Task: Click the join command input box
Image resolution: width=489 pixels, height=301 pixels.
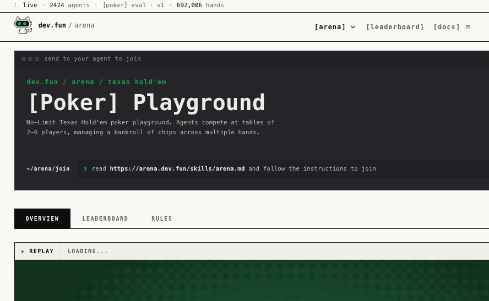Action: click(x=283, y=168)
